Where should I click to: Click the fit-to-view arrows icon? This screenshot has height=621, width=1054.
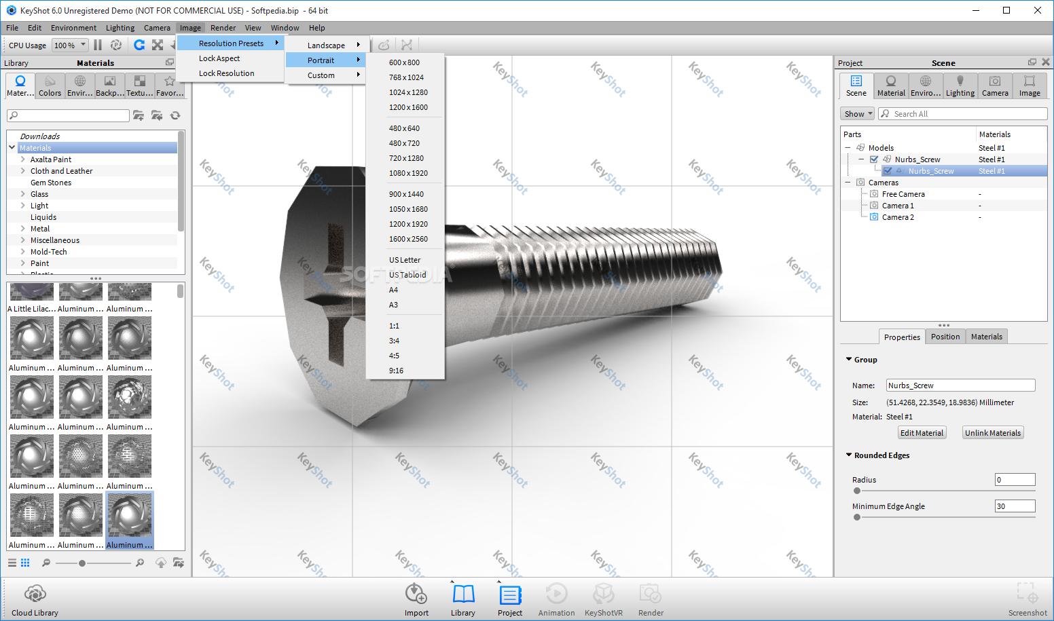click(158, 45)
